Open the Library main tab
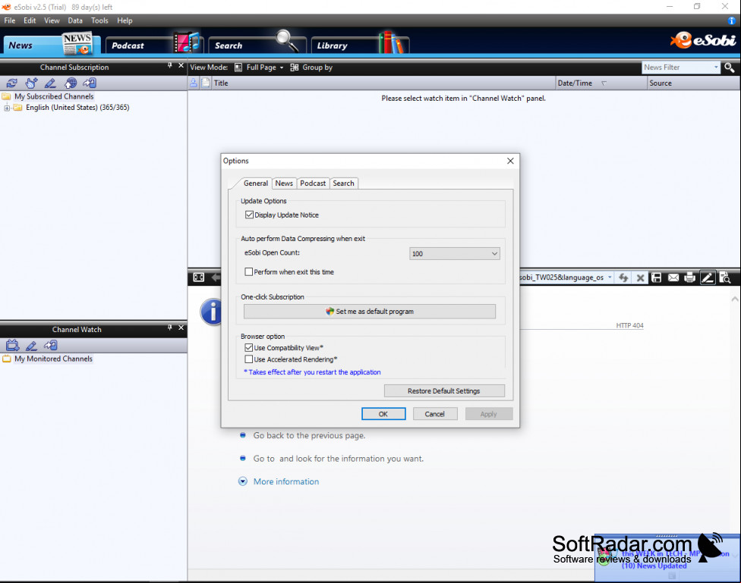 pos(360,44)
